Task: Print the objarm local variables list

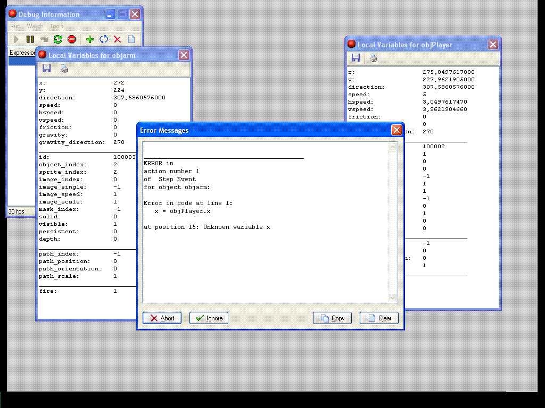Action: (x=64, y=69)
